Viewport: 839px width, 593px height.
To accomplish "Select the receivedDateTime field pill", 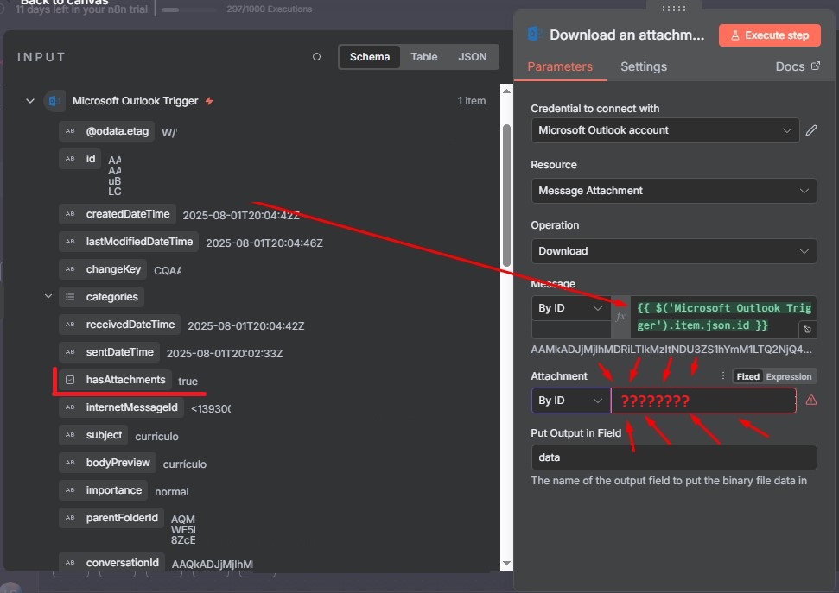I will tap(119, 325).
